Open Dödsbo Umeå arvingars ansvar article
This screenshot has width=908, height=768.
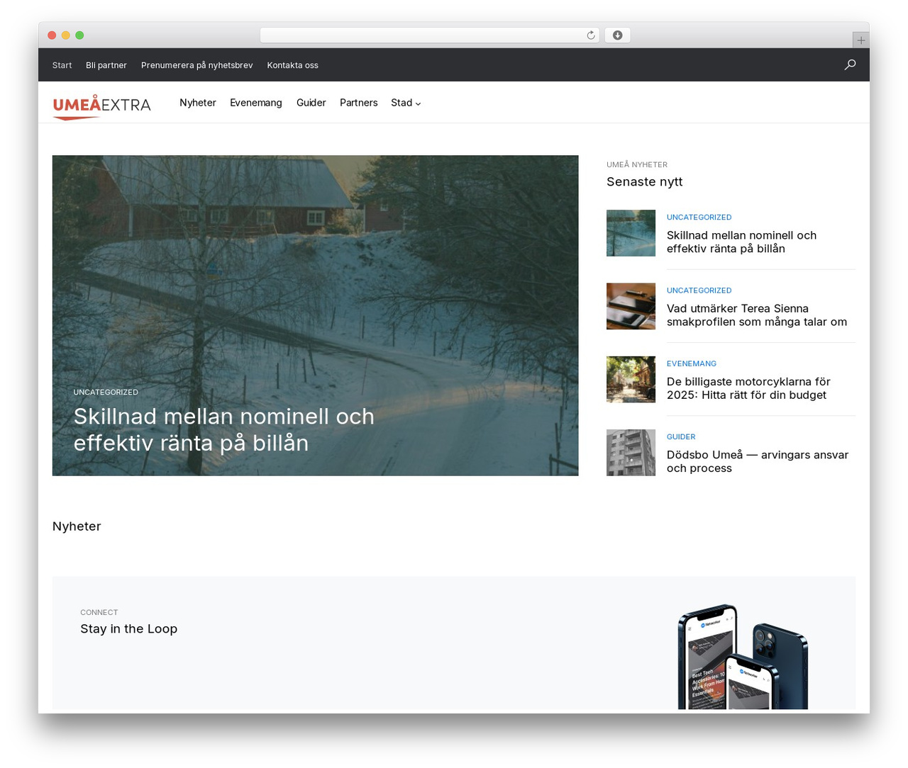click(x=758, y=461)
